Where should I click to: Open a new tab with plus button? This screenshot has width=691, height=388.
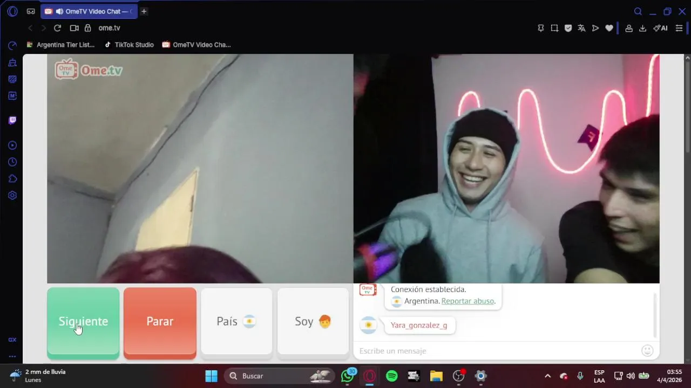pos(144,11)
